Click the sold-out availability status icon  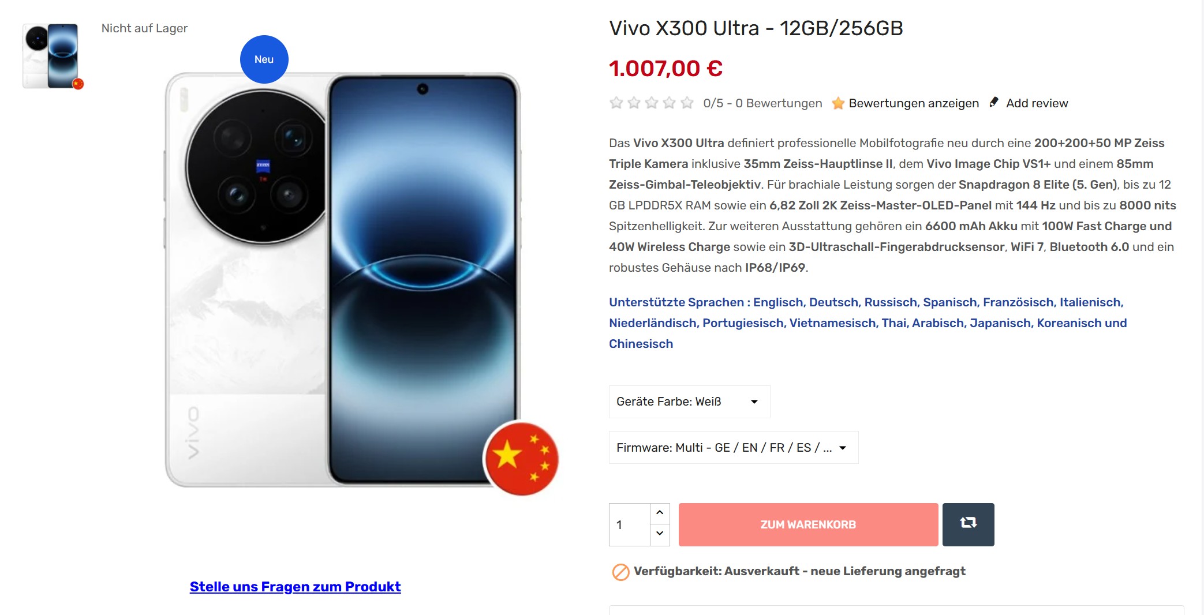click(x=620, y=572)
